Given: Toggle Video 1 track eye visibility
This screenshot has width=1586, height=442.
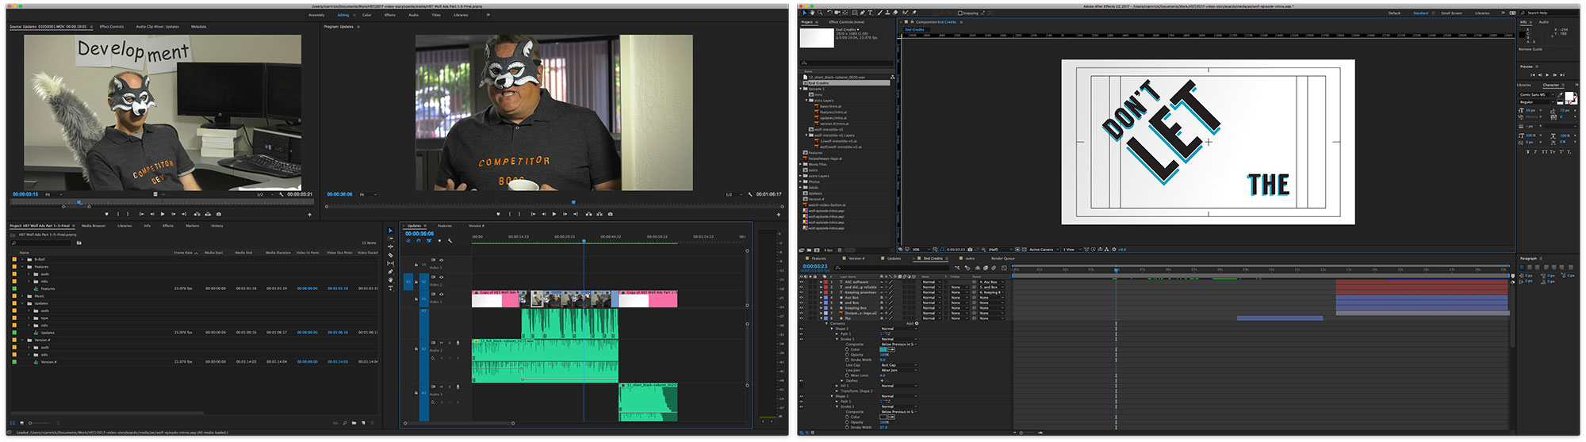Looking at the screenshot, I should [442, 295].
